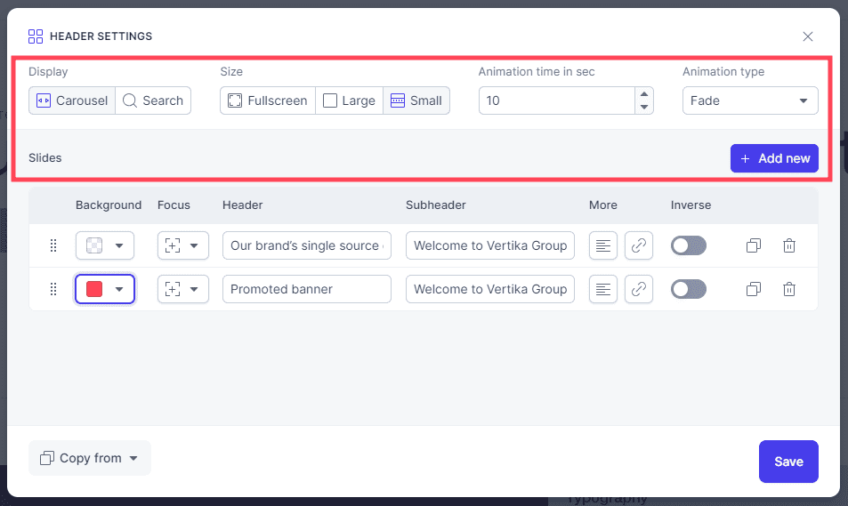Save the header settings
The image size is (848, 506).
point(788,462)
